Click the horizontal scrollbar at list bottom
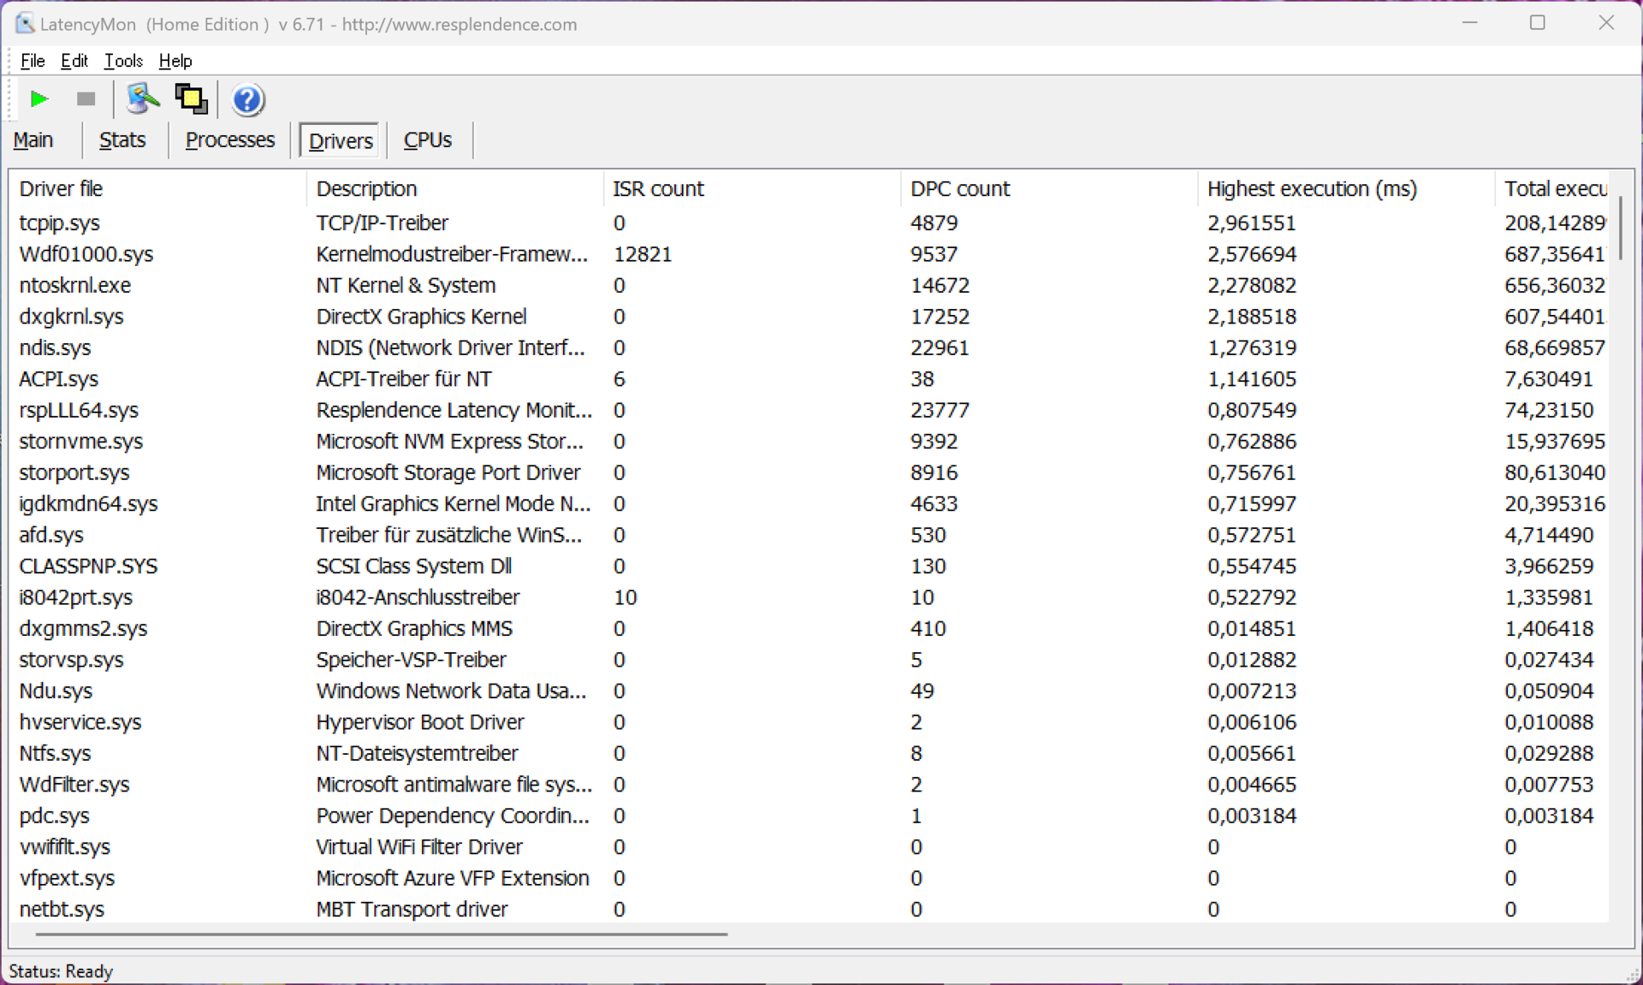Screen dimensions: 1643x985 (382, 934)
